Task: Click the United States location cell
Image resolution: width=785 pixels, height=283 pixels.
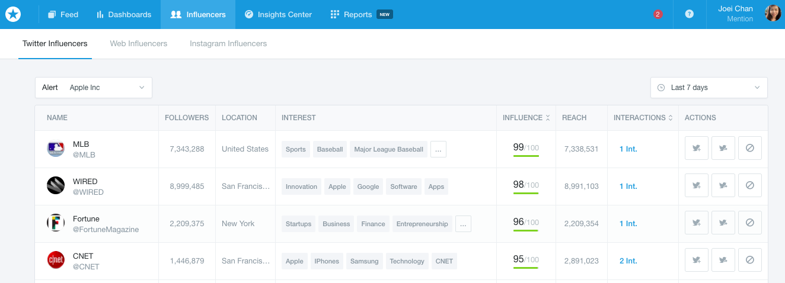Action: (245, 149)
